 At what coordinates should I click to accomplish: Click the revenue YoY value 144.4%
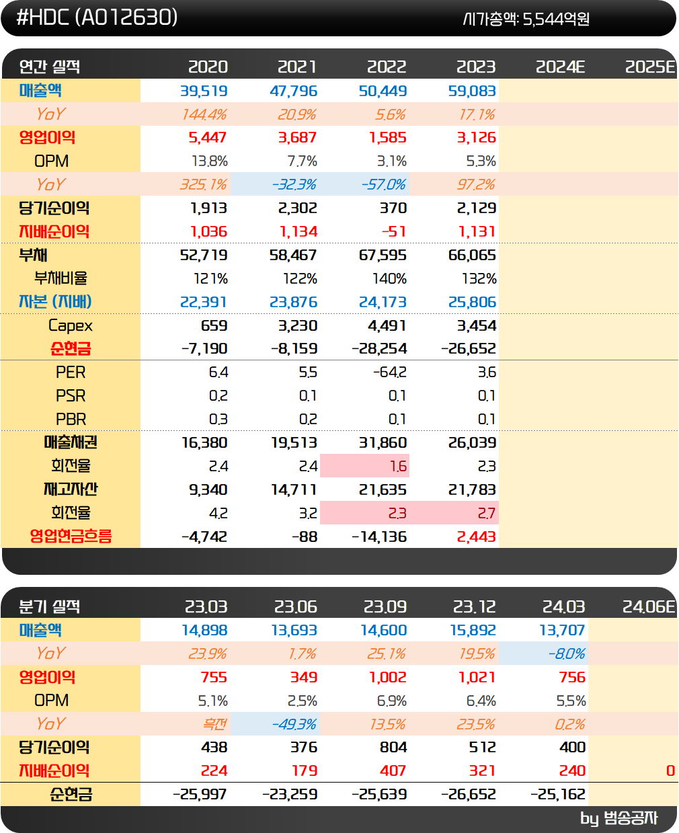(204, 114)
